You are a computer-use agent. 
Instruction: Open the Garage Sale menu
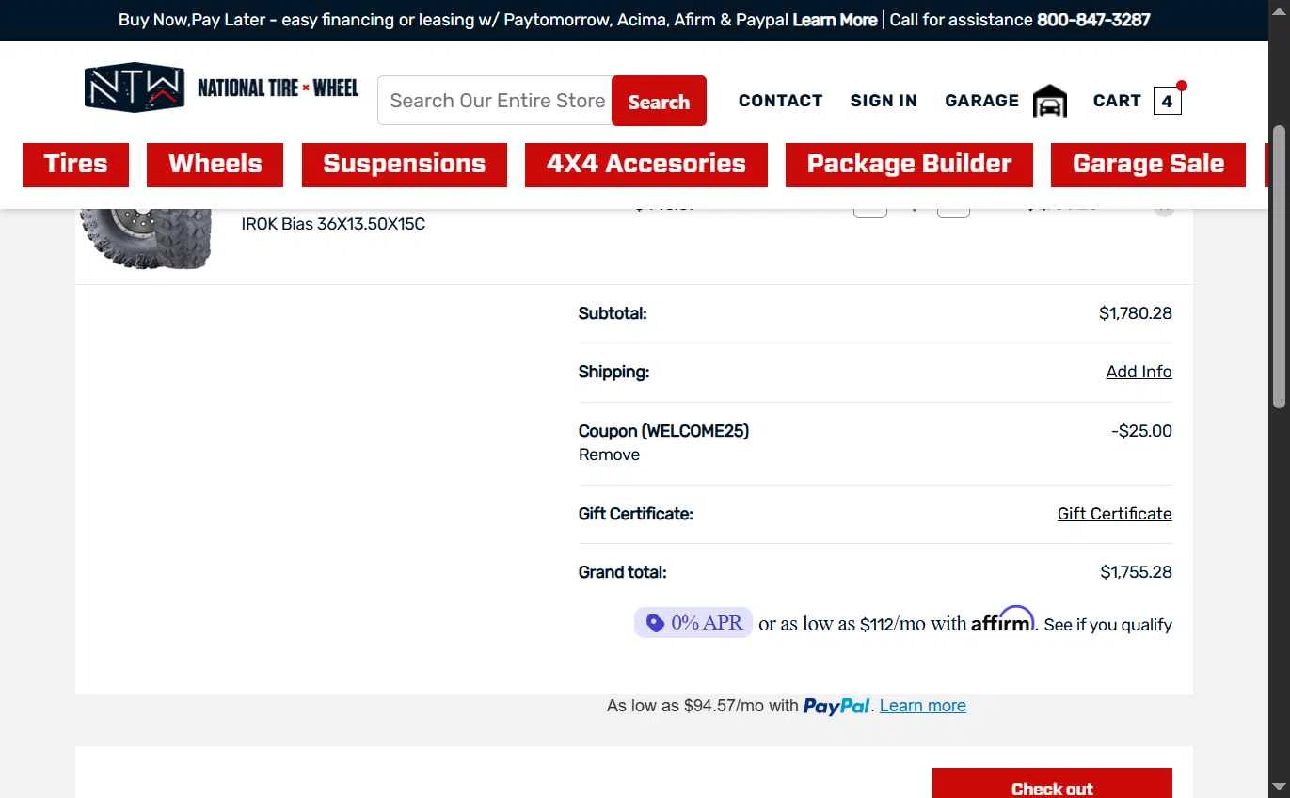coord(1148,164)
